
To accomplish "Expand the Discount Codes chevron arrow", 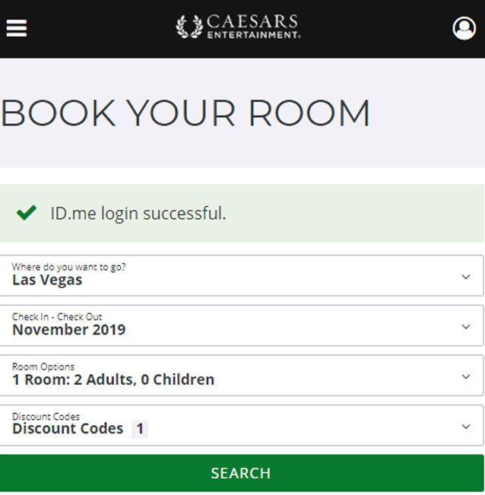I will pyautogui.click(x=466, y=427).
